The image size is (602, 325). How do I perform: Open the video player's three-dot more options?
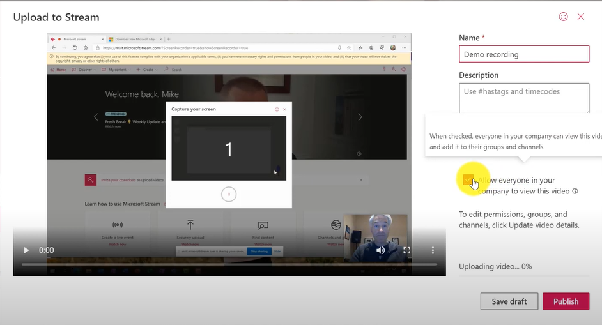tap(433, 250)
